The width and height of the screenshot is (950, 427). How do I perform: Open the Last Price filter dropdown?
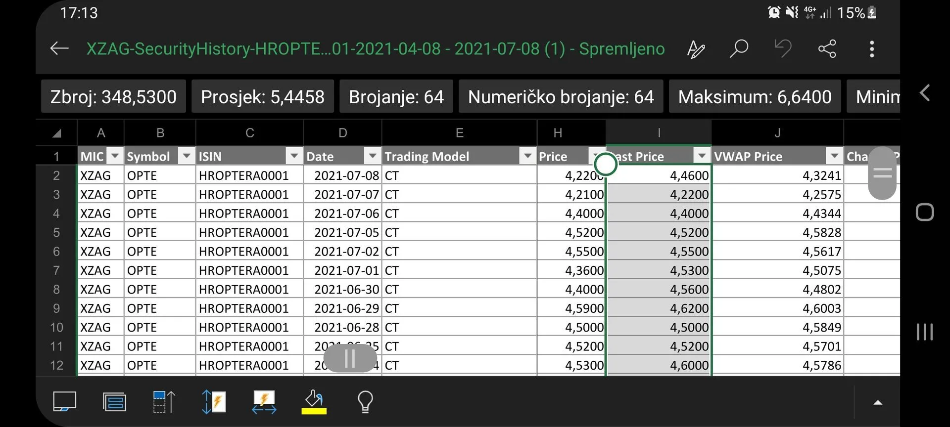point(702,156)
